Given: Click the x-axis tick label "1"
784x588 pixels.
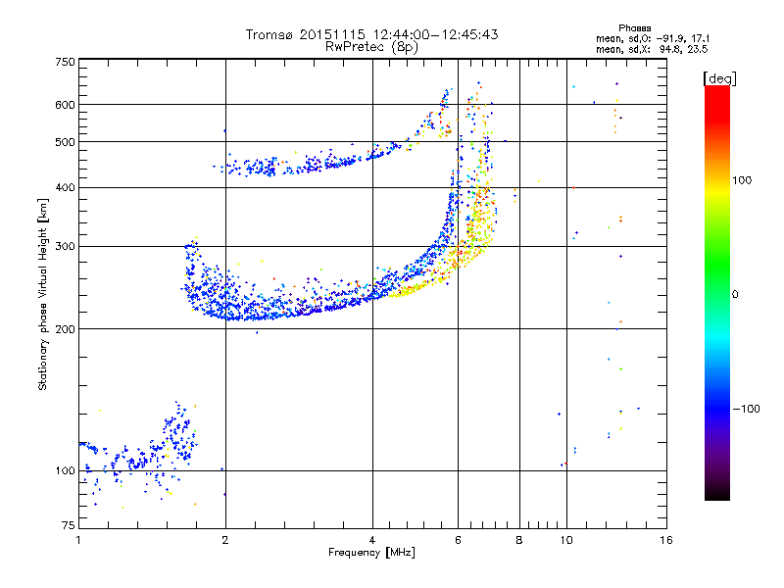Looking at the screenshot, I should (x=78, y=540).
